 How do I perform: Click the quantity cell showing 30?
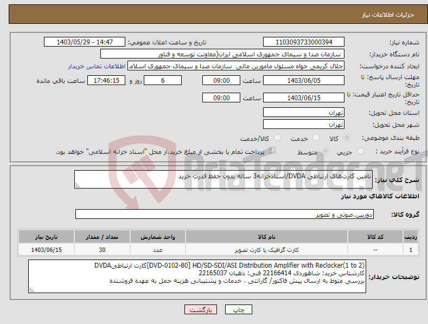tap(102, 250)
